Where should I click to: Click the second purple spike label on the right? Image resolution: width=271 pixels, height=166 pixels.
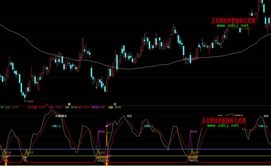[x=193, y=131]
